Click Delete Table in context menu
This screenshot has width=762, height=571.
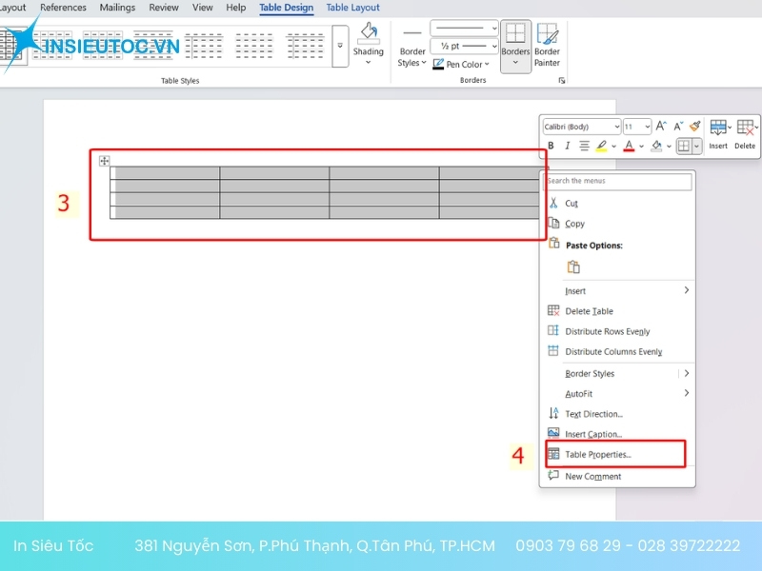[589, 311]
